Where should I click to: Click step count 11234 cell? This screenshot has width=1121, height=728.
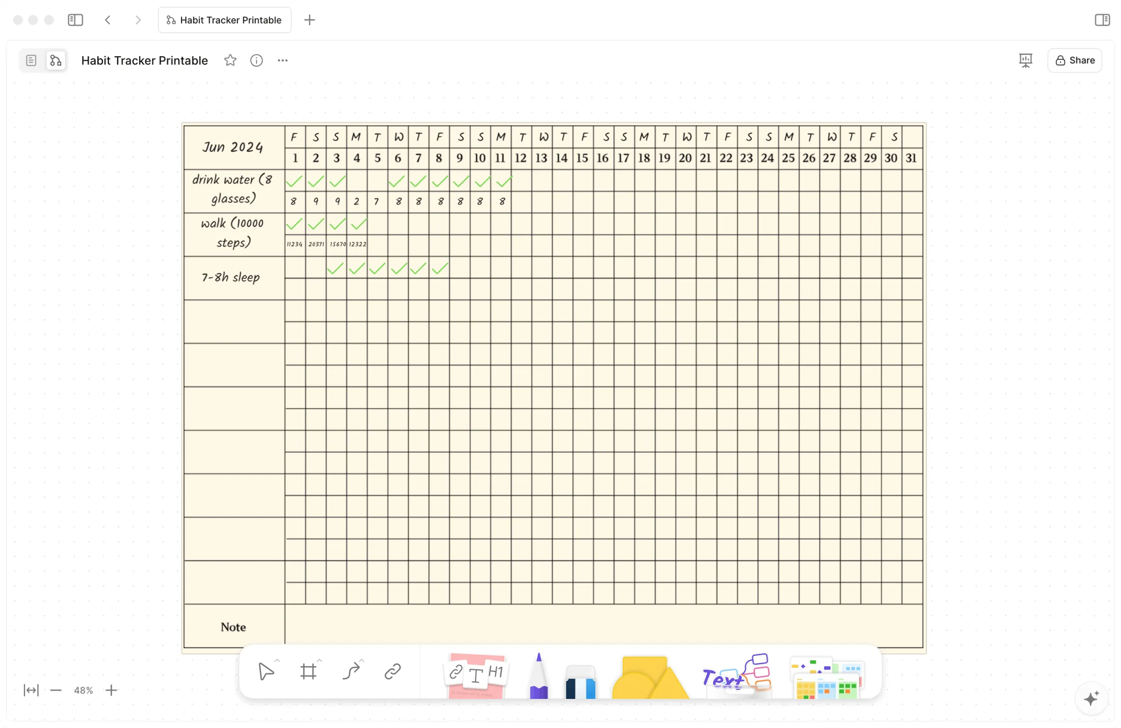(x=295, y=244)
